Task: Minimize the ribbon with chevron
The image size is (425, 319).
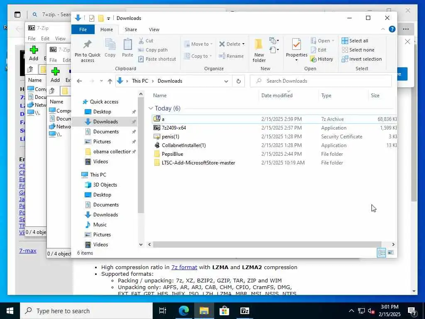Action: [x=383, y=29]
